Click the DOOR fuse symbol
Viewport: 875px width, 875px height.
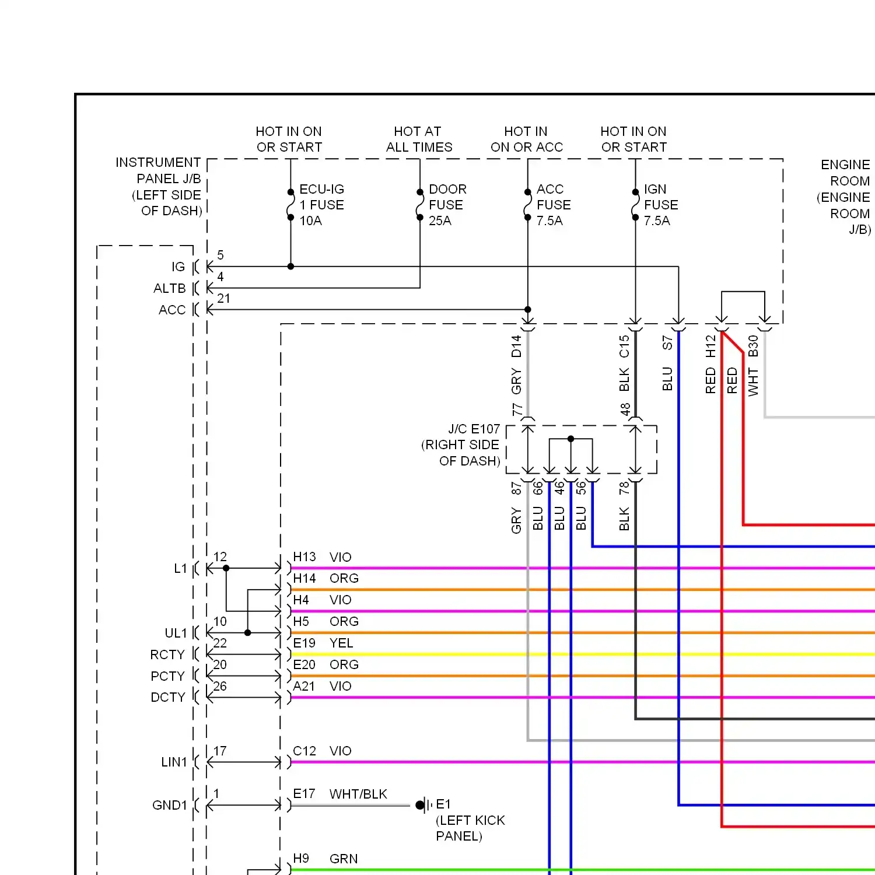pos(420,205)
